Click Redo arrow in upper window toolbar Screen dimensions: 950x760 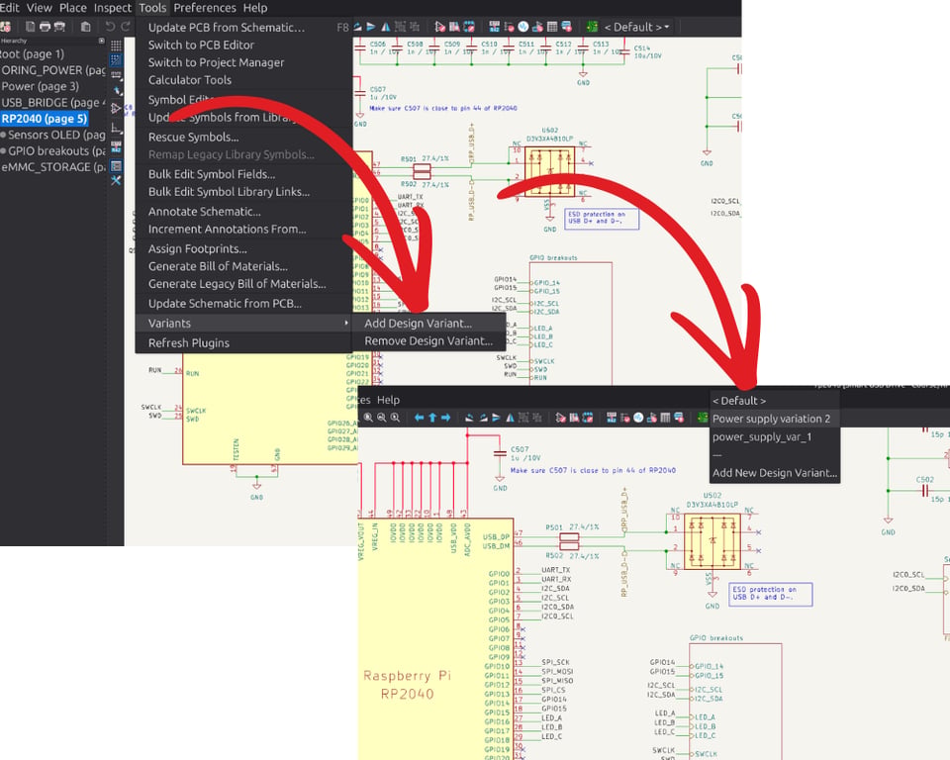point(126,27)
